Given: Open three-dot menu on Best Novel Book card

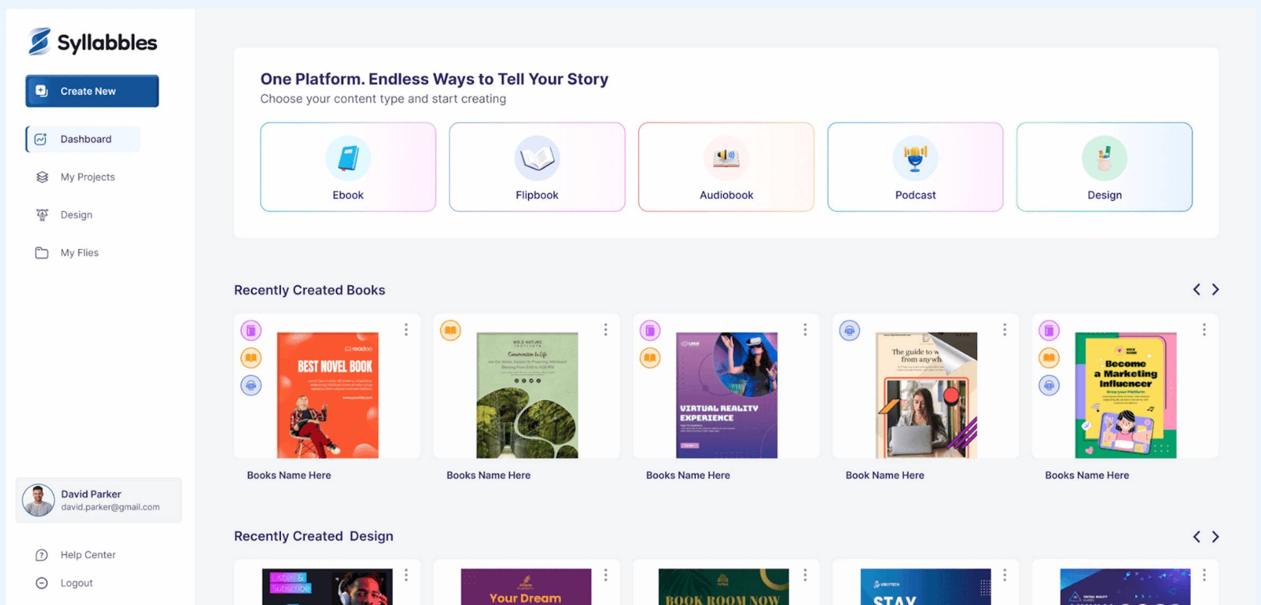Looking at the screenshot, I should pyautogui.click(x=406, y=329).
